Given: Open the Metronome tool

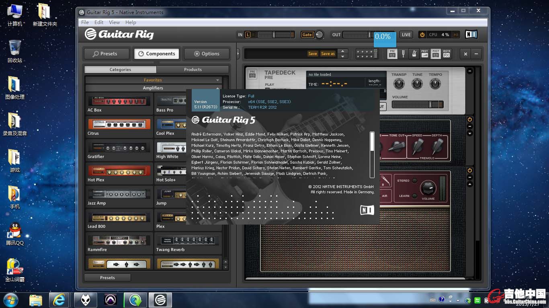Looking at the screenshot, I should click(414, 54).
